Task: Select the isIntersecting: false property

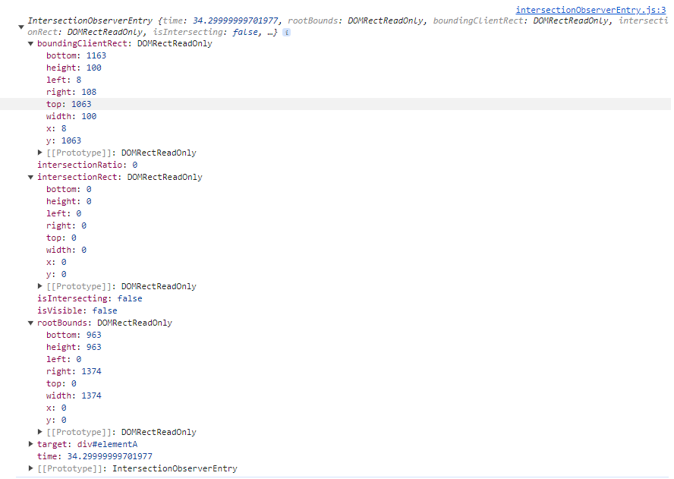Action: click(90, 298)
